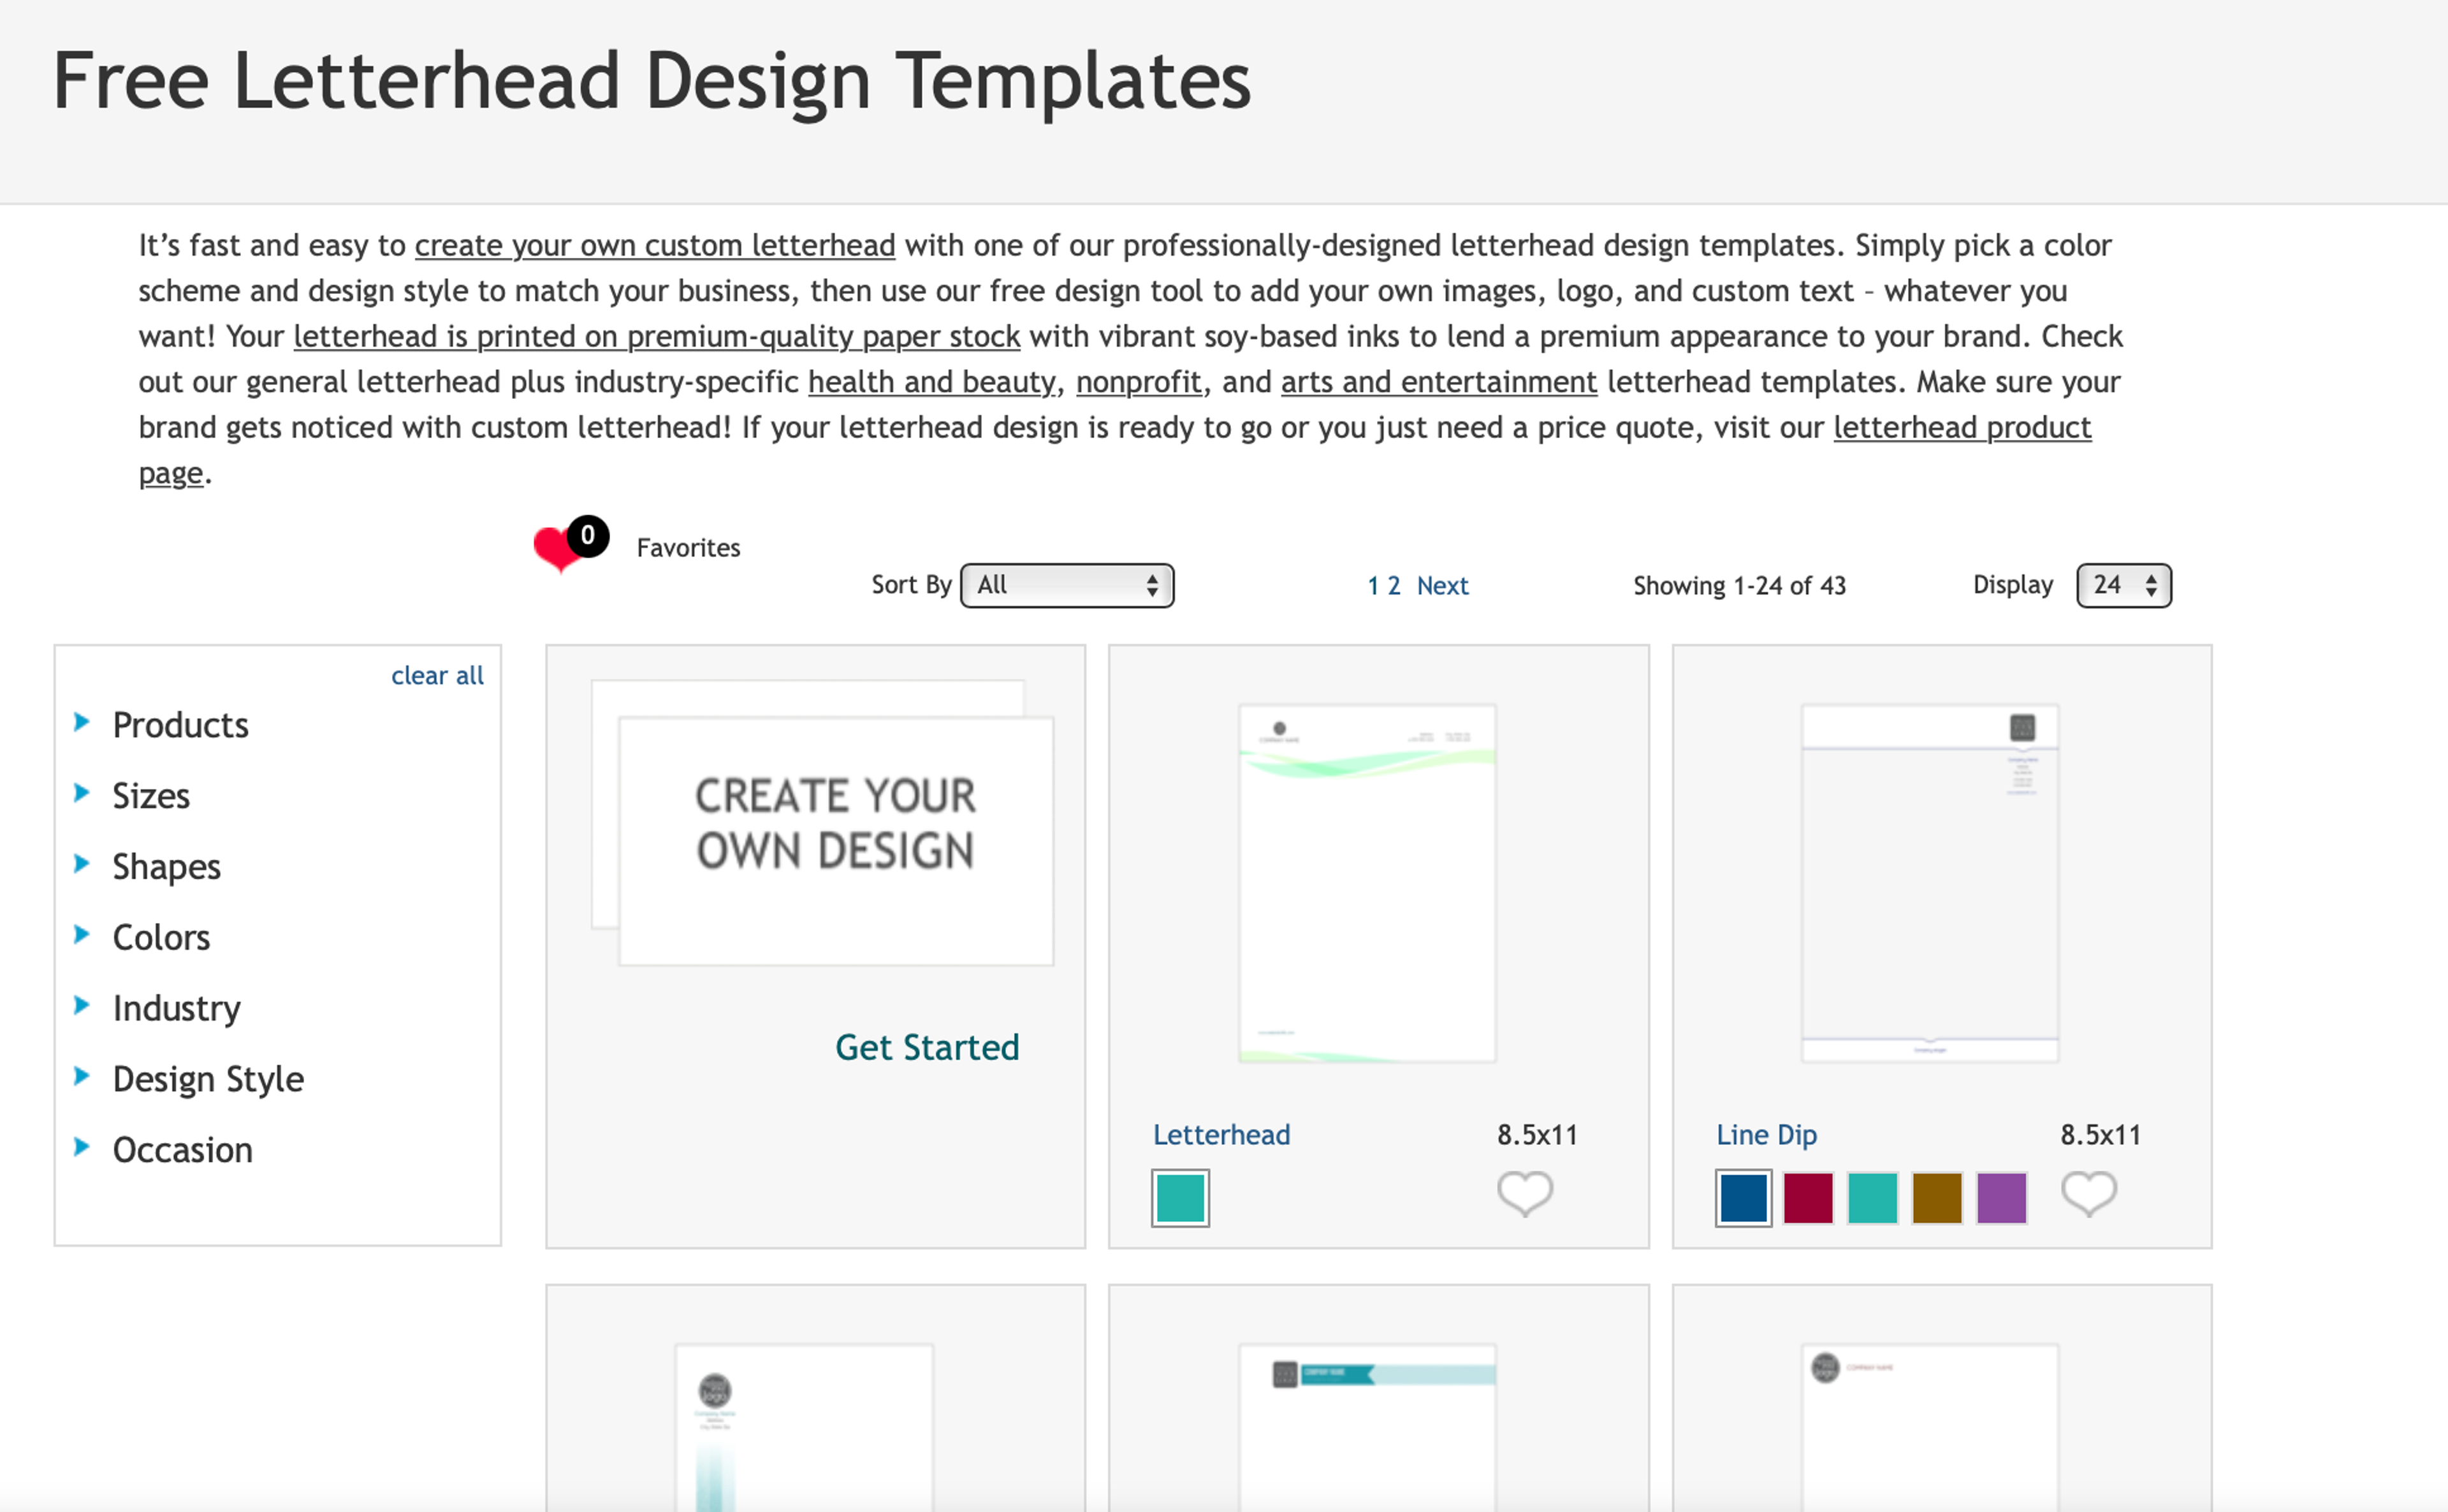Click the Next pagination link
The height and width of the screenshot is (1512, 2448).
click(1441, 585)
